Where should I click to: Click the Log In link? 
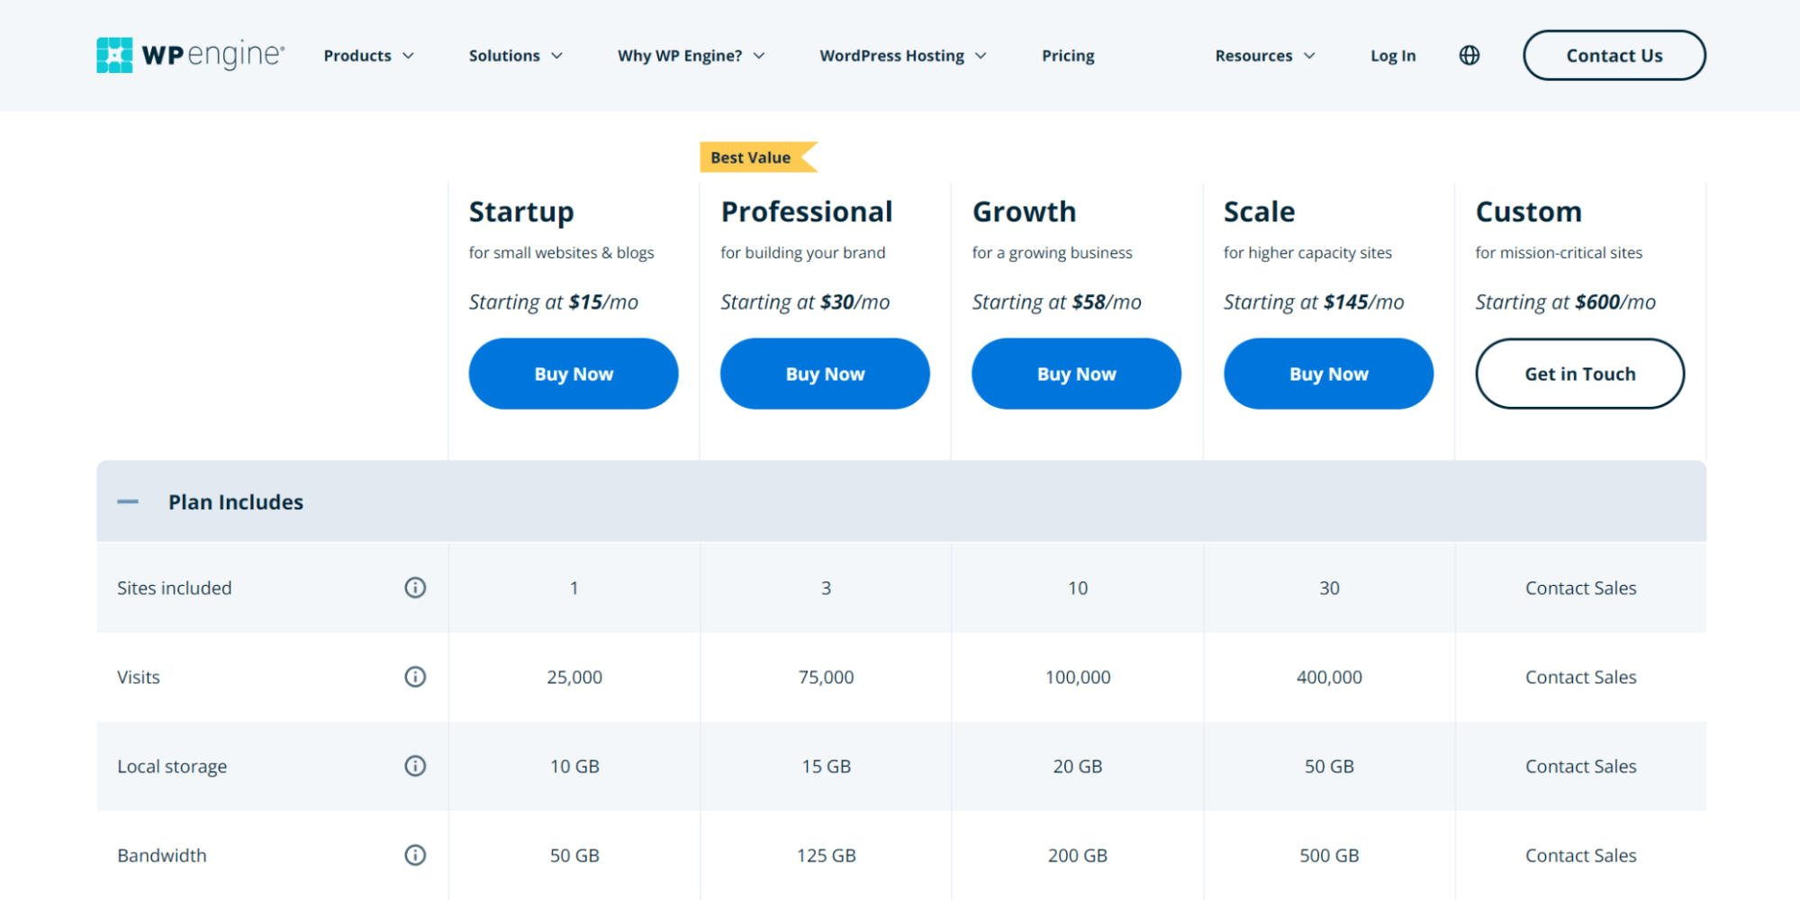point(1392,56)
